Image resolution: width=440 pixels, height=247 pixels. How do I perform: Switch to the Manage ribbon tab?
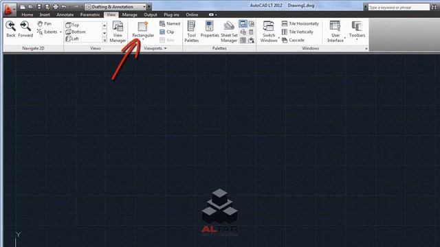(x=130, y=14)
